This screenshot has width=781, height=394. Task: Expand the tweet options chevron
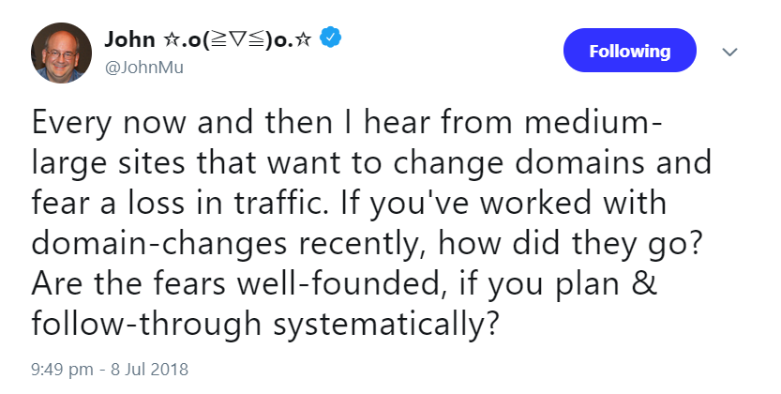point(728,53)
